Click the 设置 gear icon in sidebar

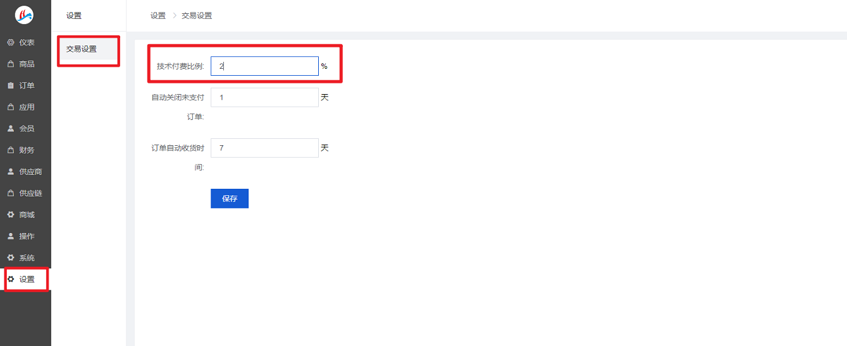(10, 279)
